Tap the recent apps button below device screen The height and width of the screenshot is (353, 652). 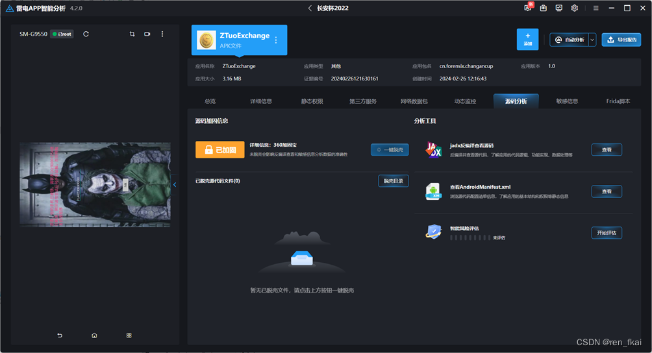(129, 335)
